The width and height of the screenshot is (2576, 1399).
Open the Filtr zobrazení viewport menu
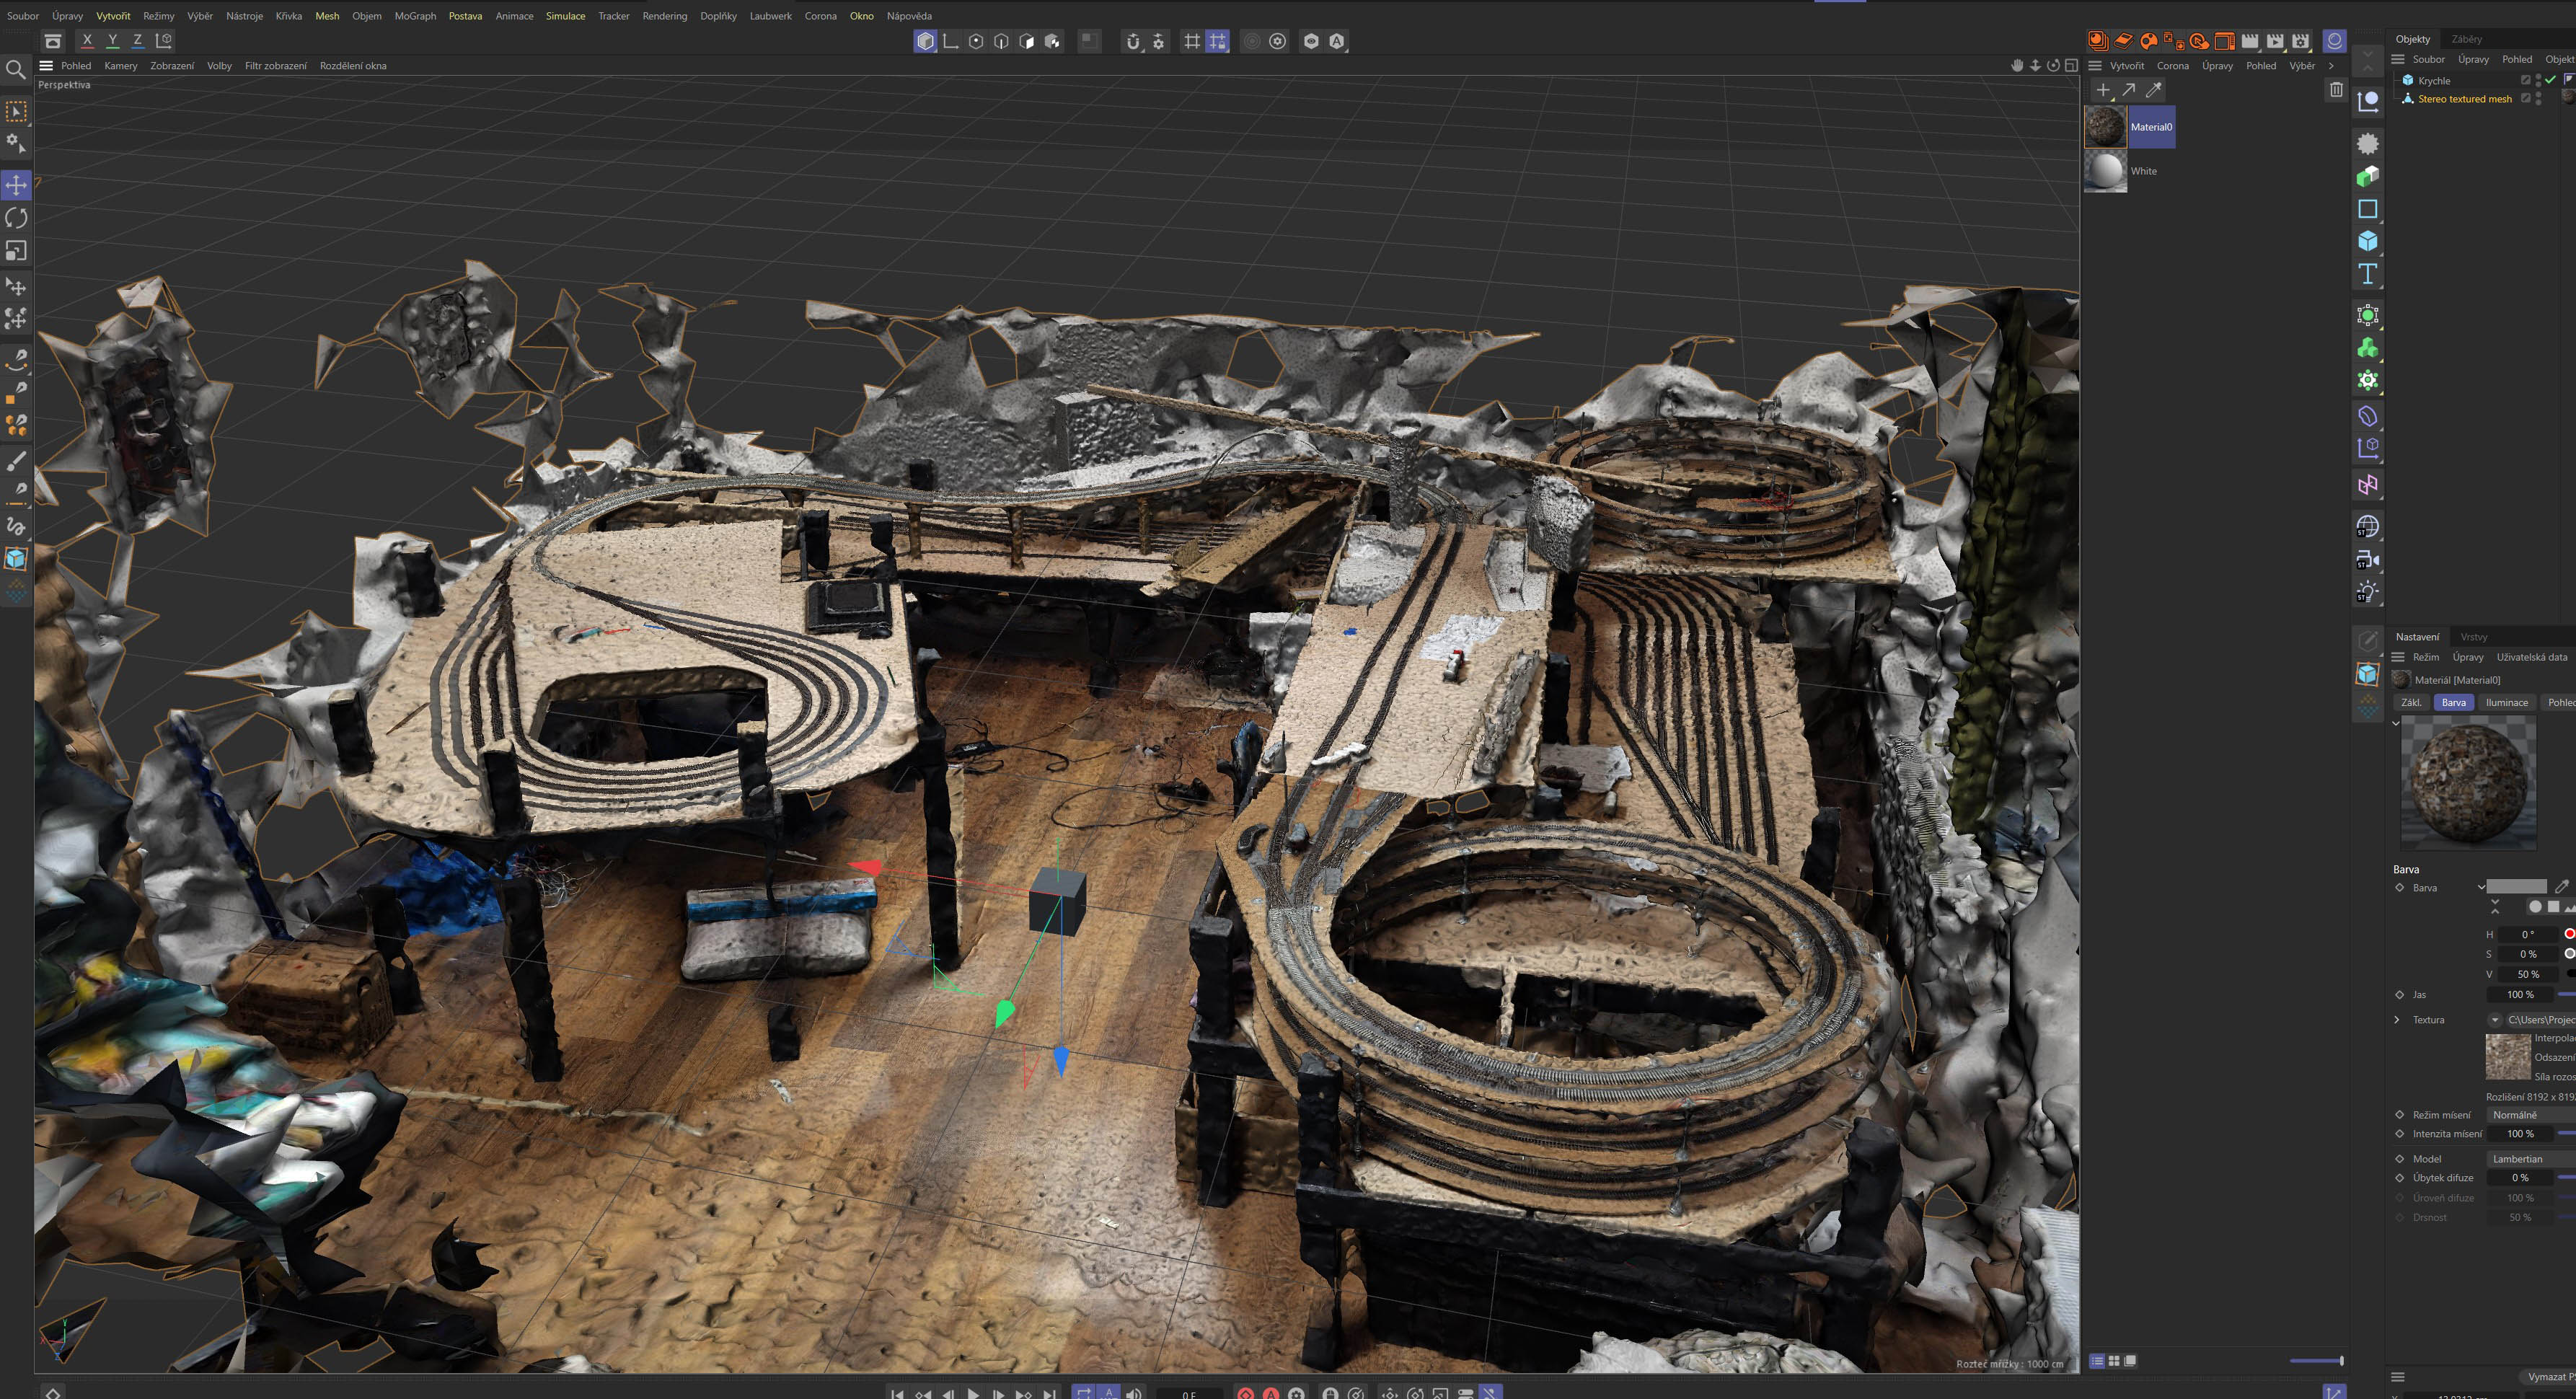point(275,66)
